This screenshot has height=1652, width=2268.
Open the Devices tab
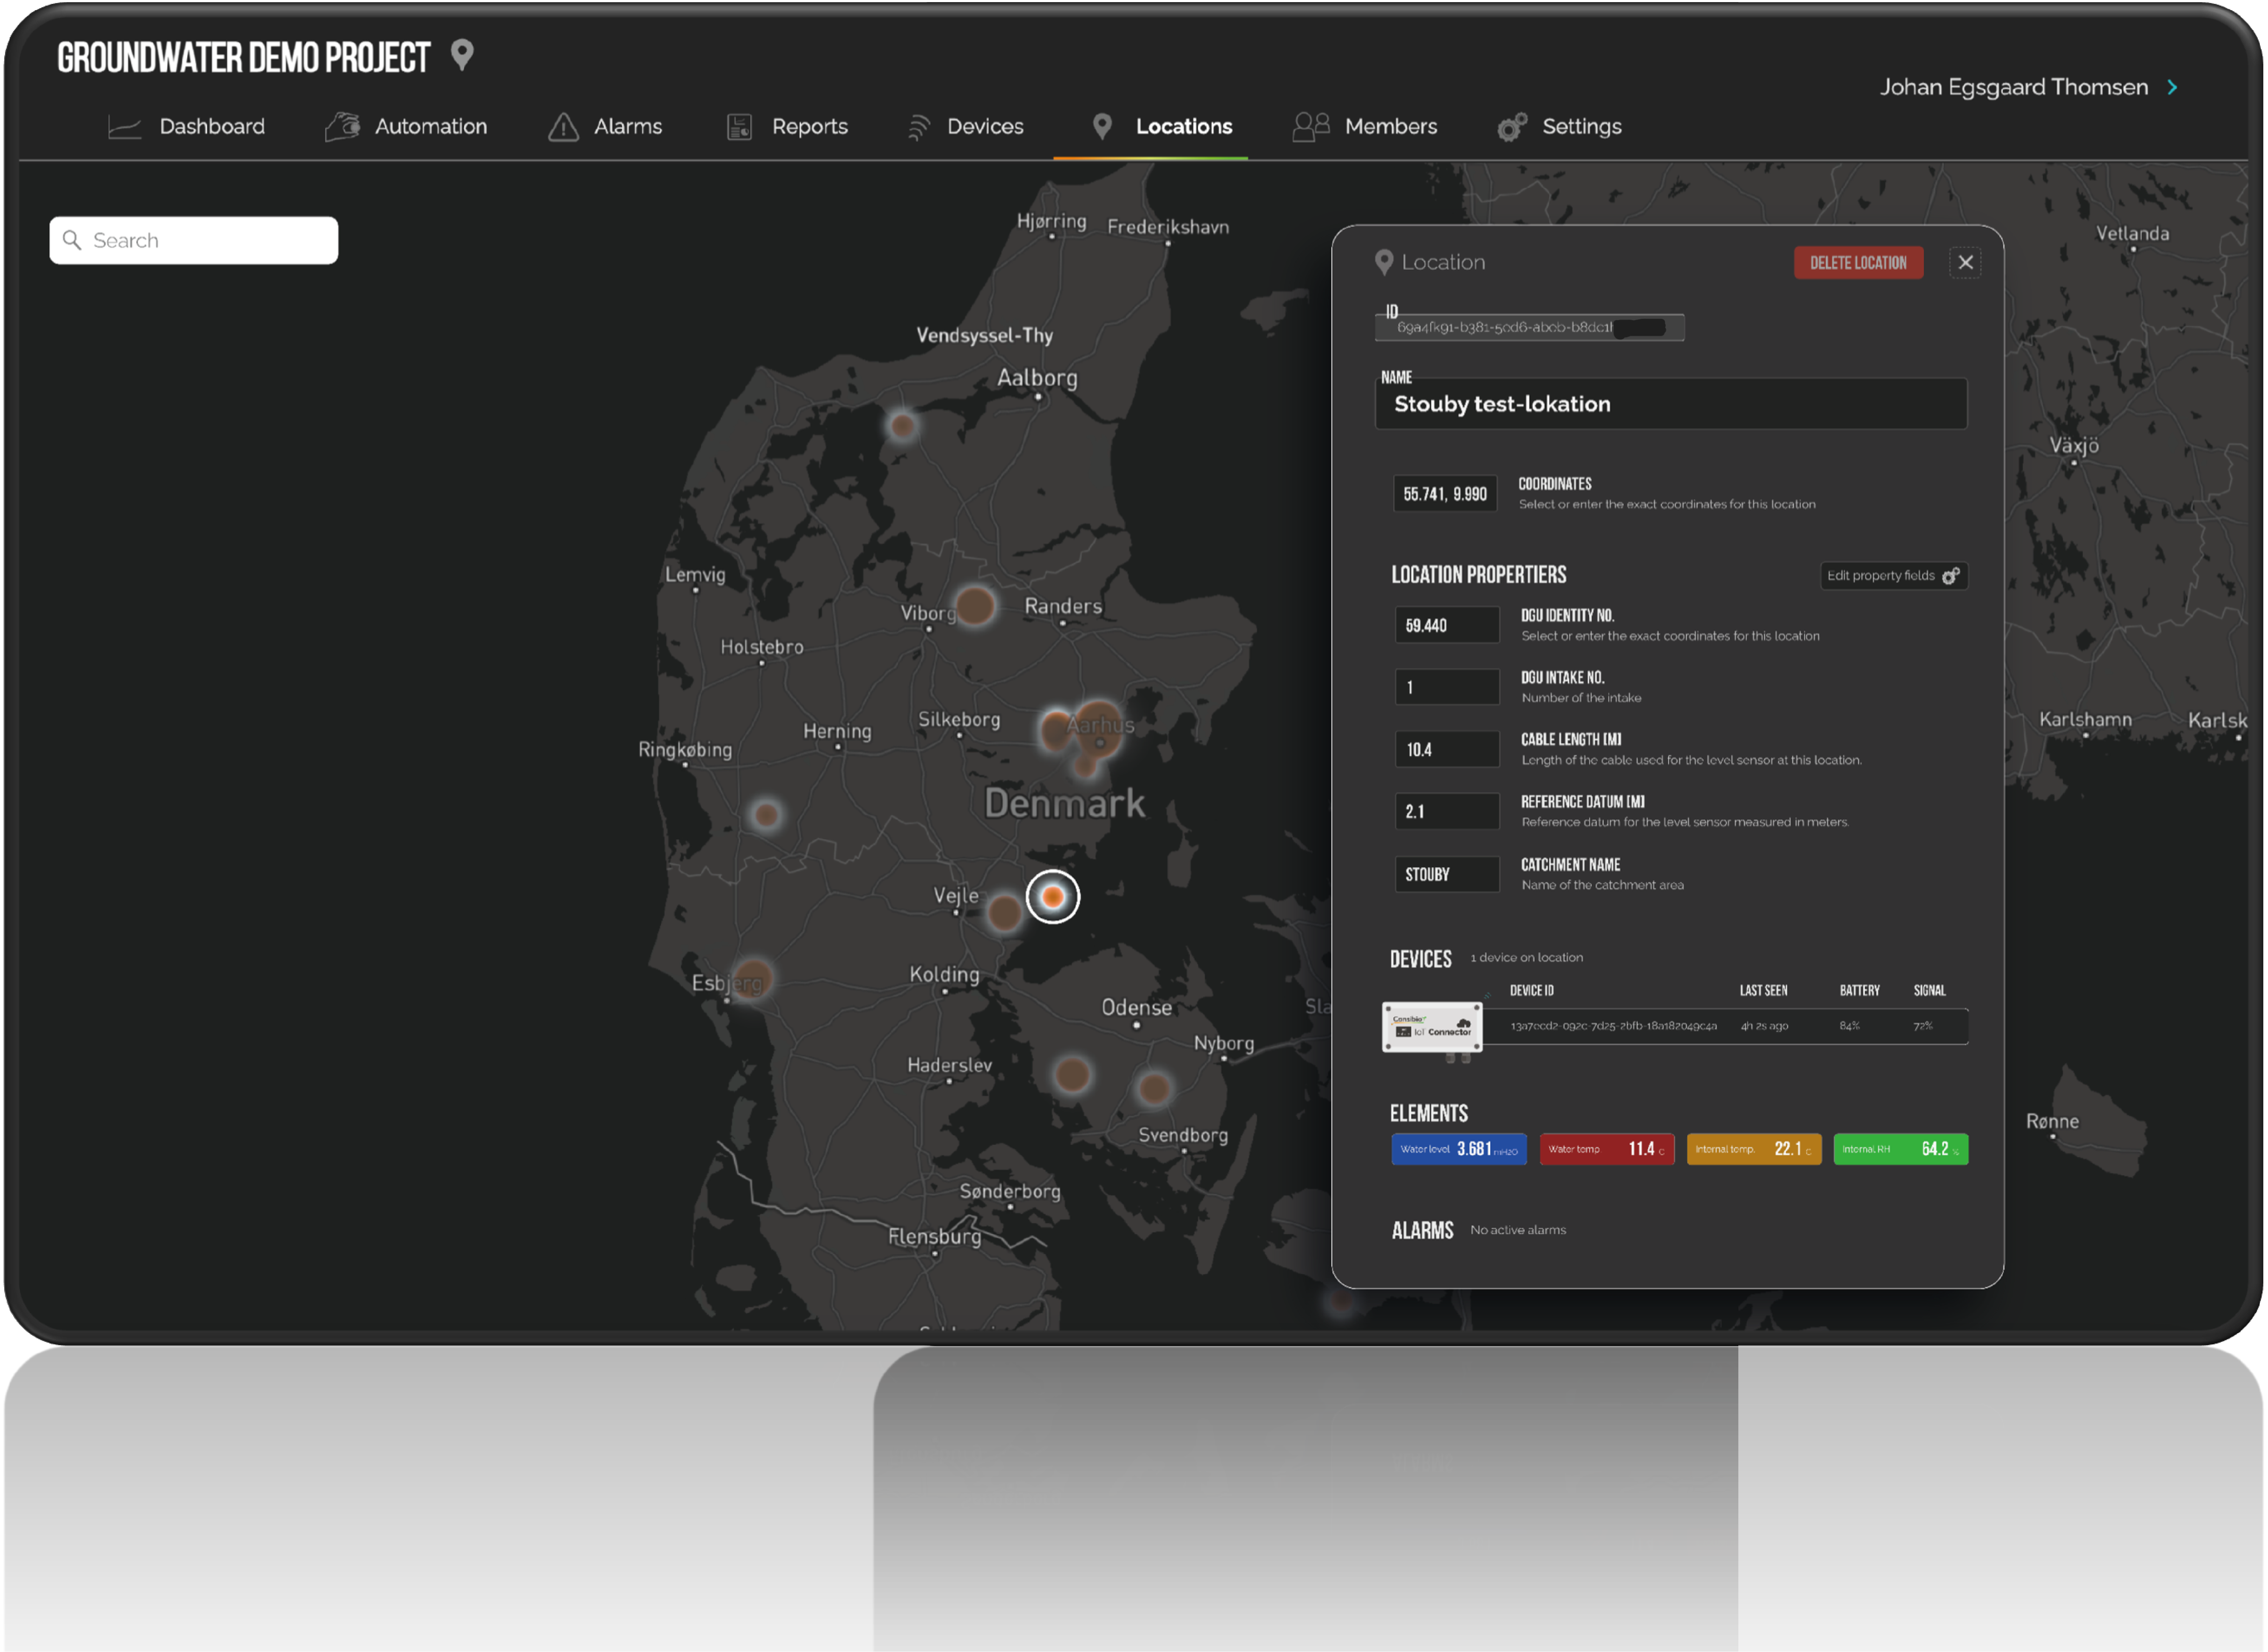click(965, 127)
